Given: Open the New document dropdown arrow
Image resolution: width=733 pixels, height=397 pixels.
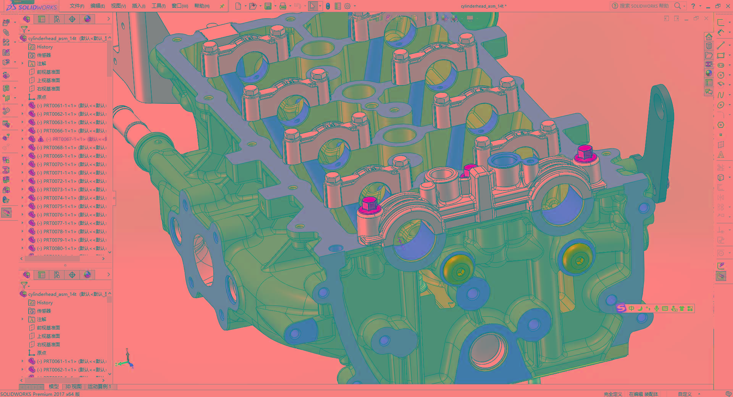Looking at the screenshot, I should (x=245, y=6).
